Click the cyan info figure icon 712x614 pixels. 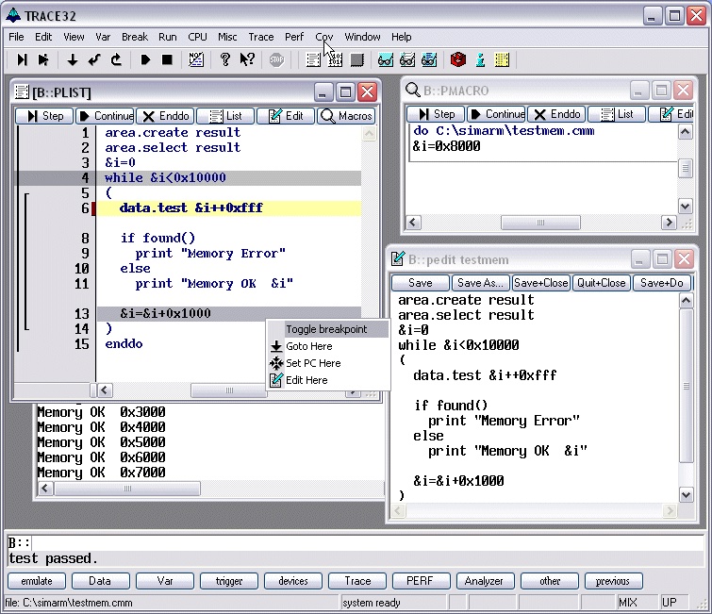pos(480,59)
